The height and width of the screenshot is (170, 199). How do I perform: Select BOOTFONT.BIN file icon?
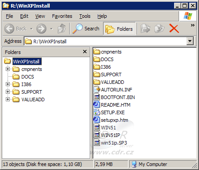[97, 97]
